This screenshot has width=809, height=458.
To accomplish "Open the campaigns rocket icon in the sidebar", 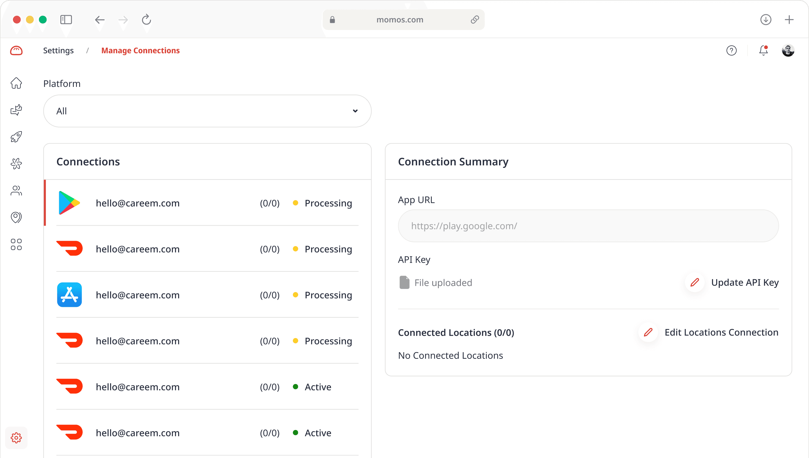I will click(x=16, y=137).
